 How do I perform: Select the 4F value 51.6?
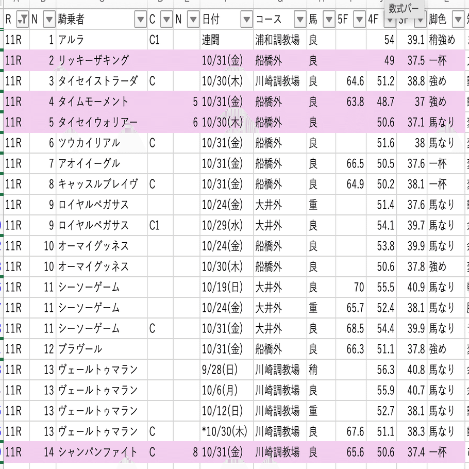pos(381,143)
